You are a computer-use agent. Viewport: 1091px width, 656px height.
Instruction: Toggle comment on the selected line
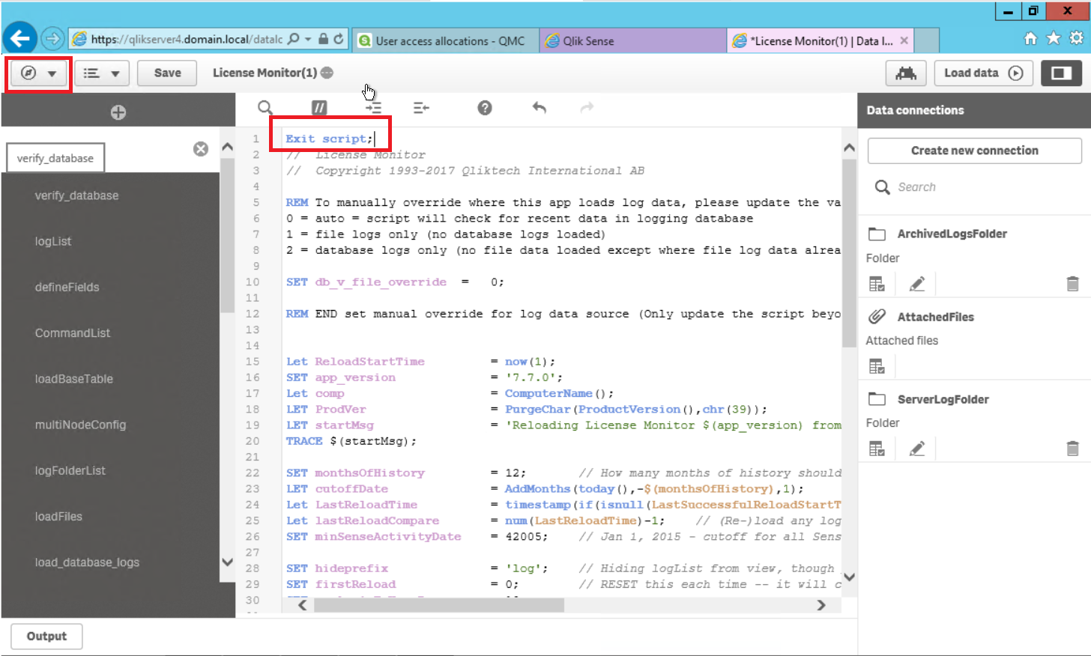[x=319, y=108]
